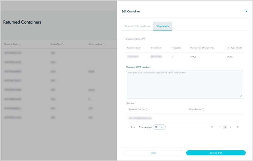Click page number 1 in pagination

coord(225,127)
